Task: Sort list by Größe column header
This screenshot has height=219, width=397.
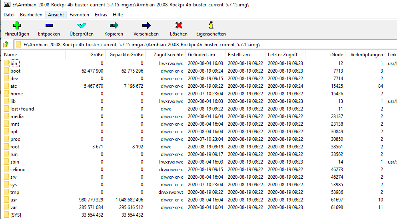Action: click(x=96, y=55)
